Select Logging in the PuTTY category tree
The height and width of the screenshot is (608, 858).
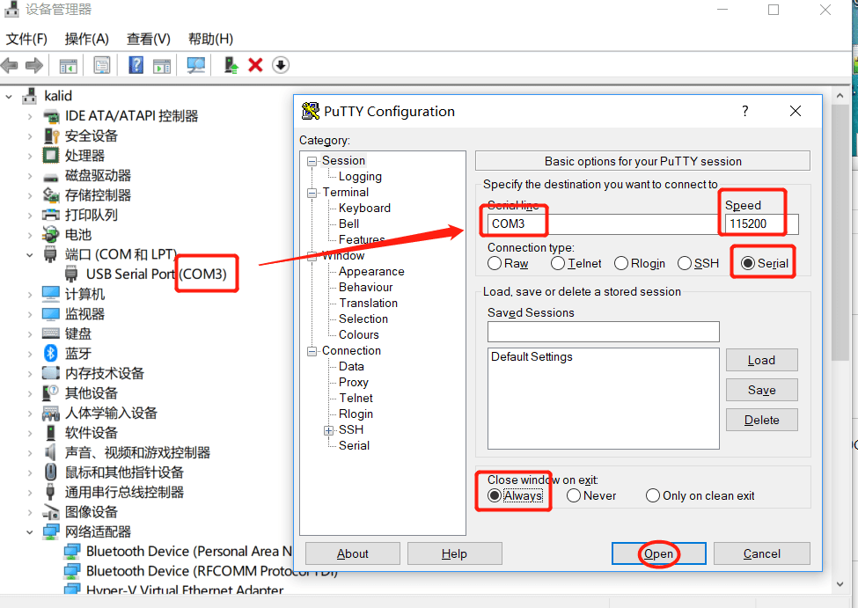pos(360,176)
